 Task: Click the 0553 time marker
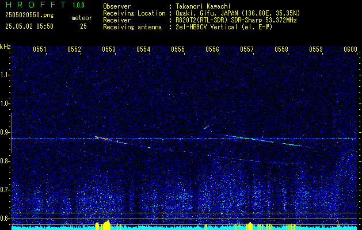(109, 49)
